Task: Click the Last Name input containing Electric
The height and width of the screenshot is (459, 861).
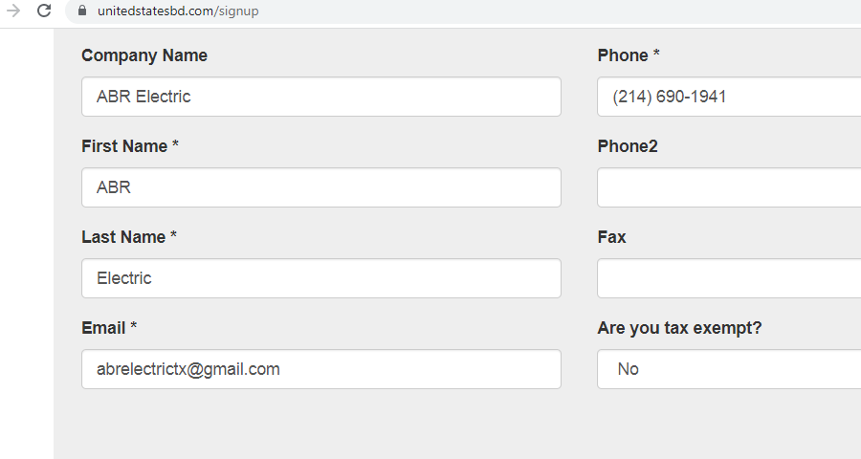Action: click(320, 278)
